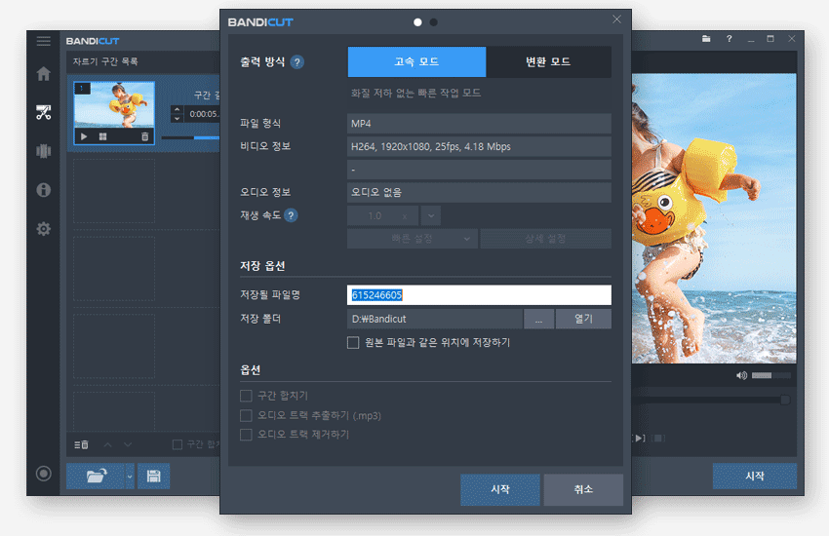Click the playback speed 1.0 field
Viewport: 829px width, 536px height.
point(382,215)
